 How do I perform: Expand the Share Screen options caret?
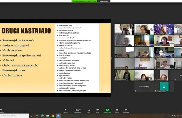(x=111, y=110)
